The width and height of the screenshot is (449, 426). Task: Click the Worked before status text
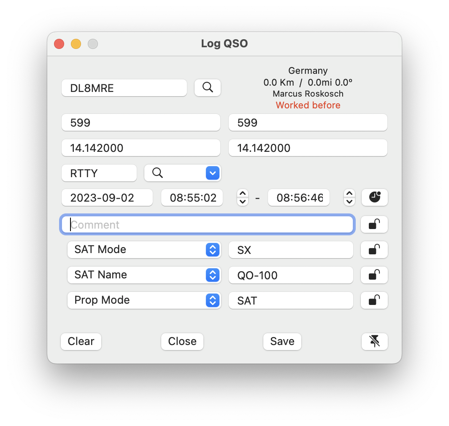tap(308, 105)
